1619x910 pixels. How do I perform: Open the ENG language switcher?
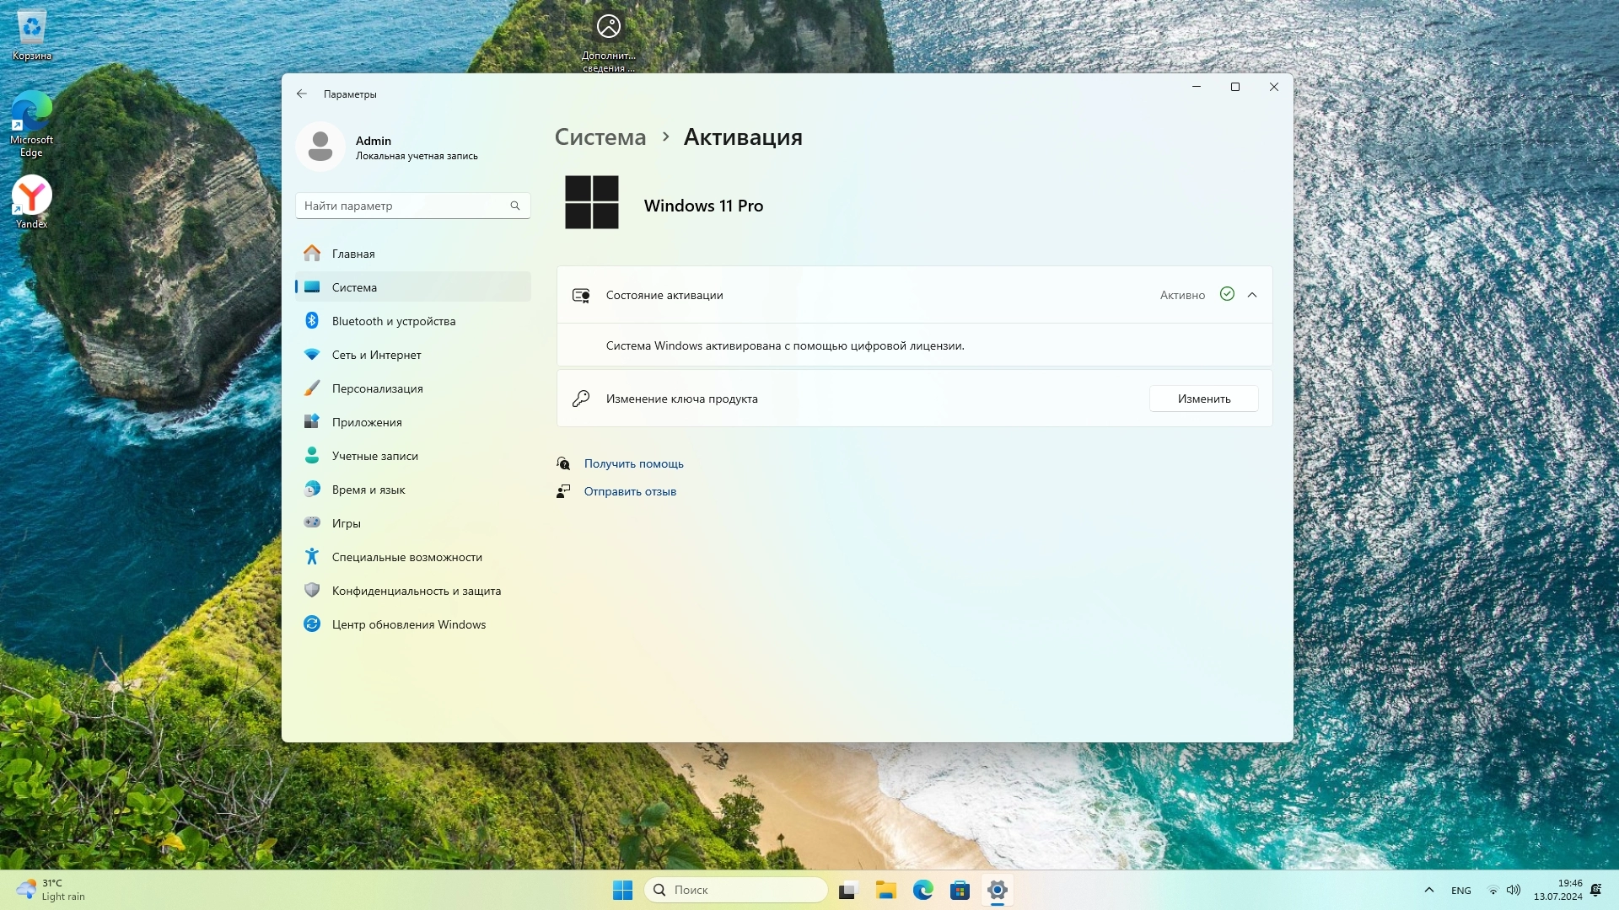pos(1460,891)
